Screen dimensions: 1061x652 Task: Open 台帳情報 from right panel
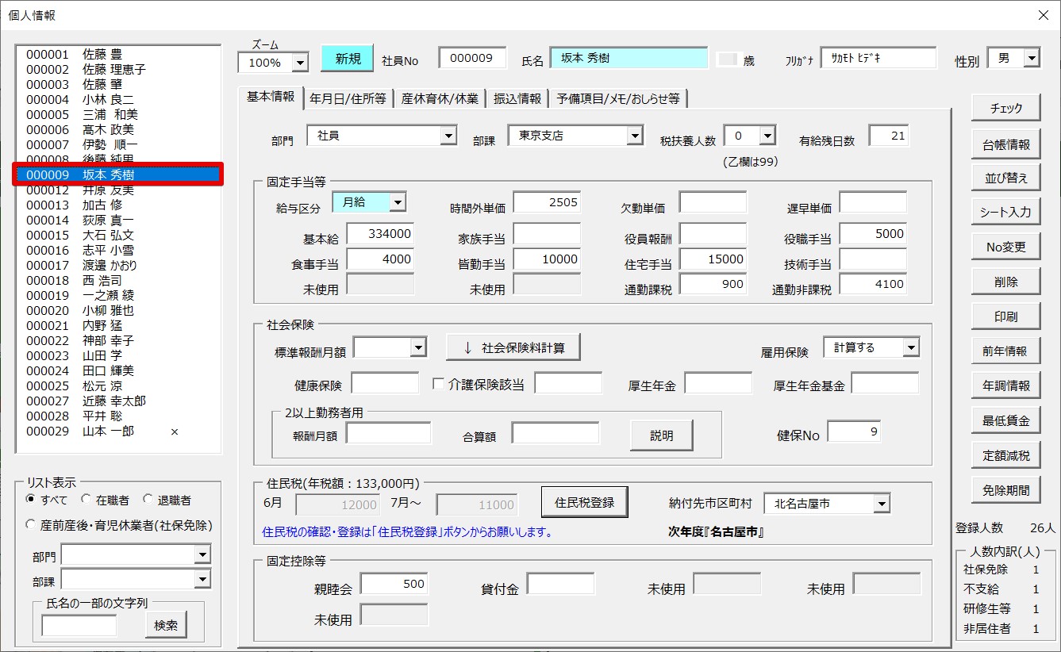(x=1005, y=144)
